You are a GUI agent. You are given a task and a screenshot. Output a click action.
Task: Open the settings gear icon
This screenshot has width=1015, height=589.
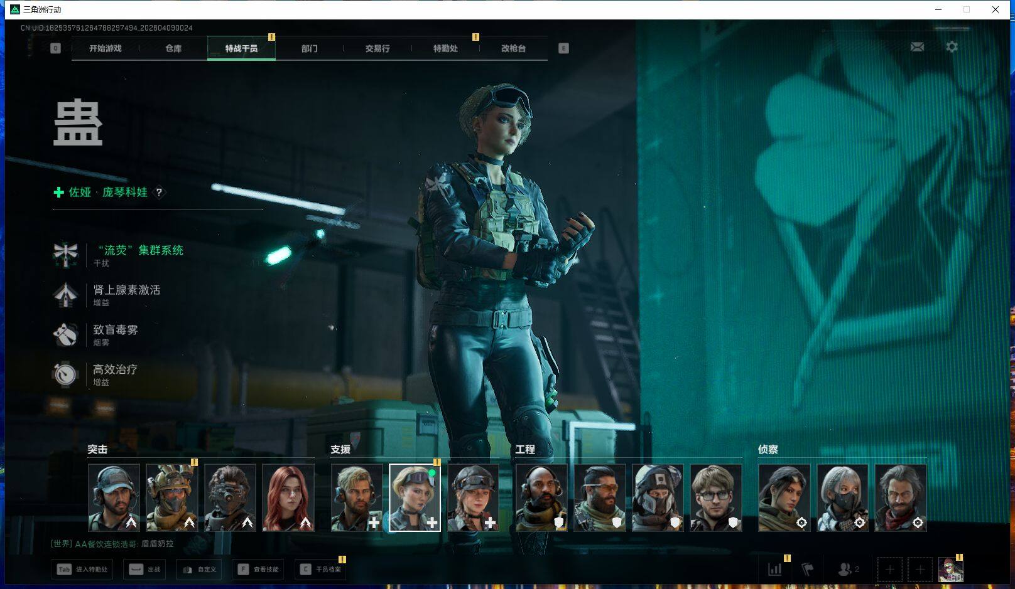pos(952,47)
